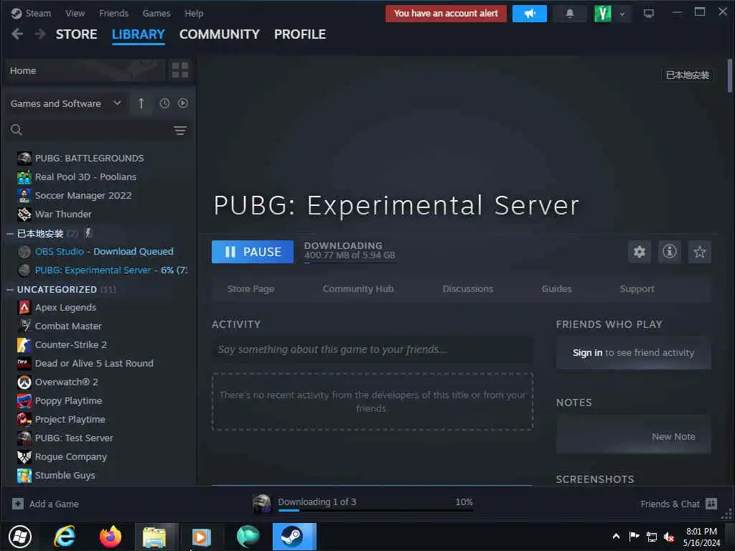Screen dimensions: 735x551
Task: Go to the COMMUNITY section
Action: (219, 34)
